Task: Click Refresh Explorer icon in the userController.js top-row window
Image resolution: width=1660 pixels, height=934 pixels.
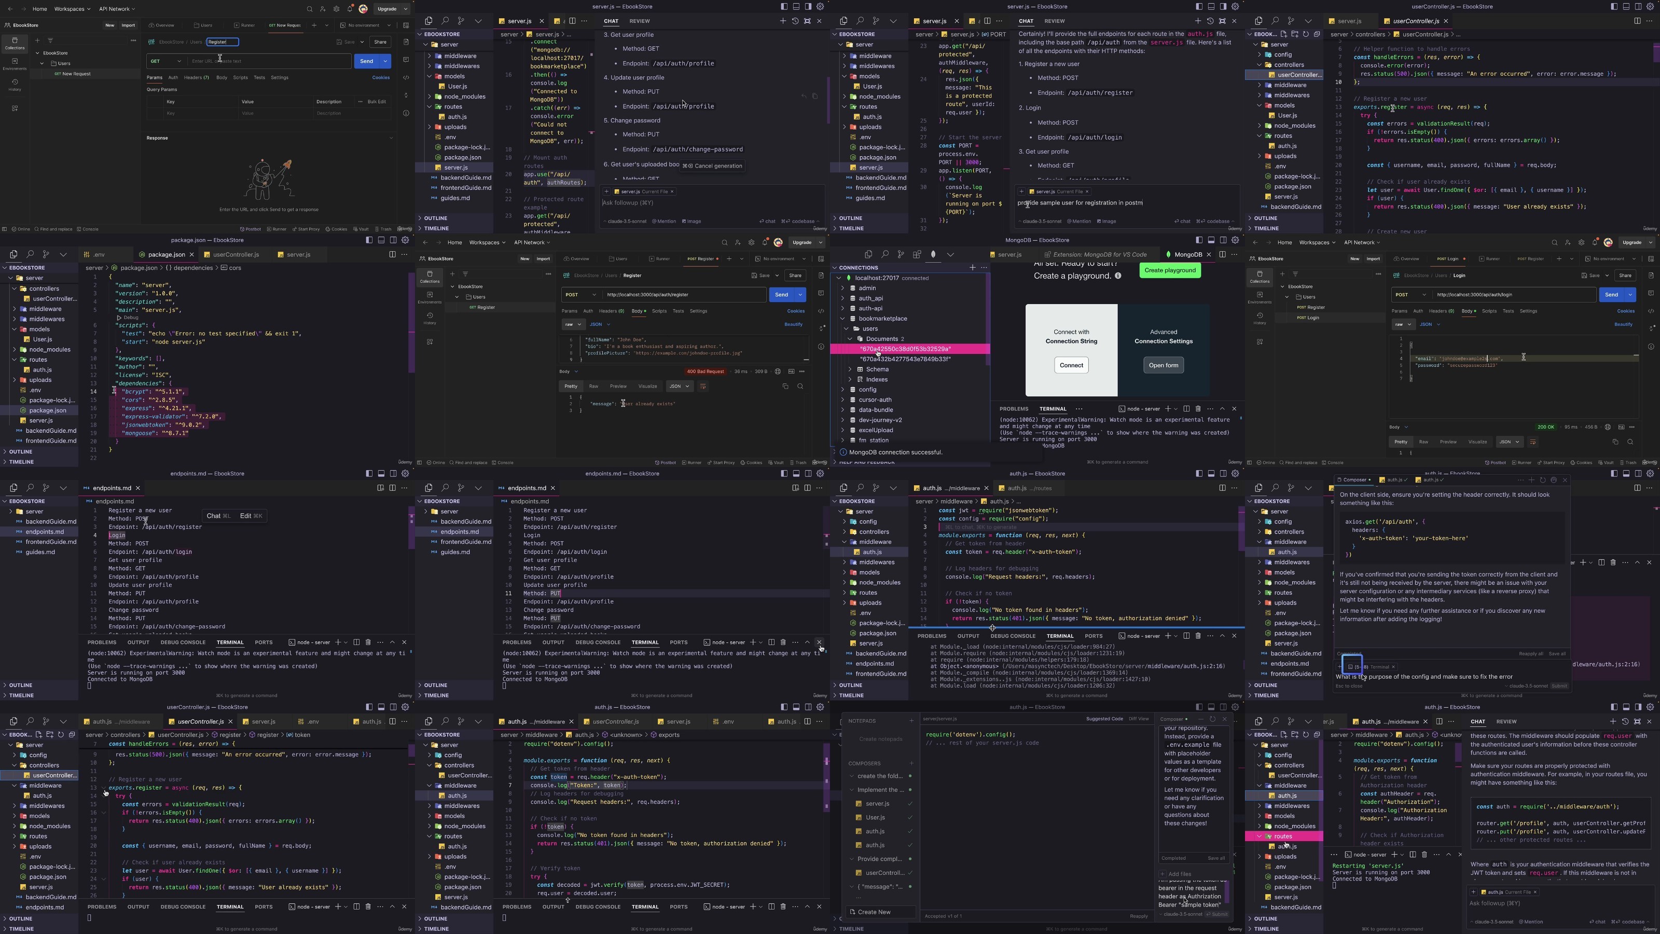Action: [x=1306, y=34]
